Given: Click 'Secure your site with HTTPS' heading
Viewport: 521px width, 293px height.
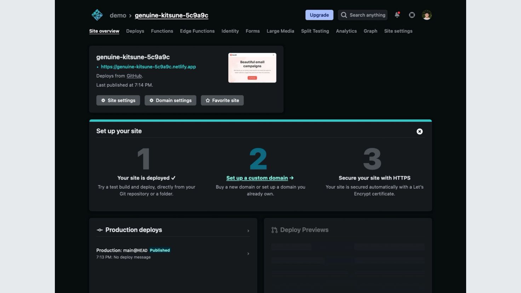Looking at the screenshot, I should click(374, 178).
